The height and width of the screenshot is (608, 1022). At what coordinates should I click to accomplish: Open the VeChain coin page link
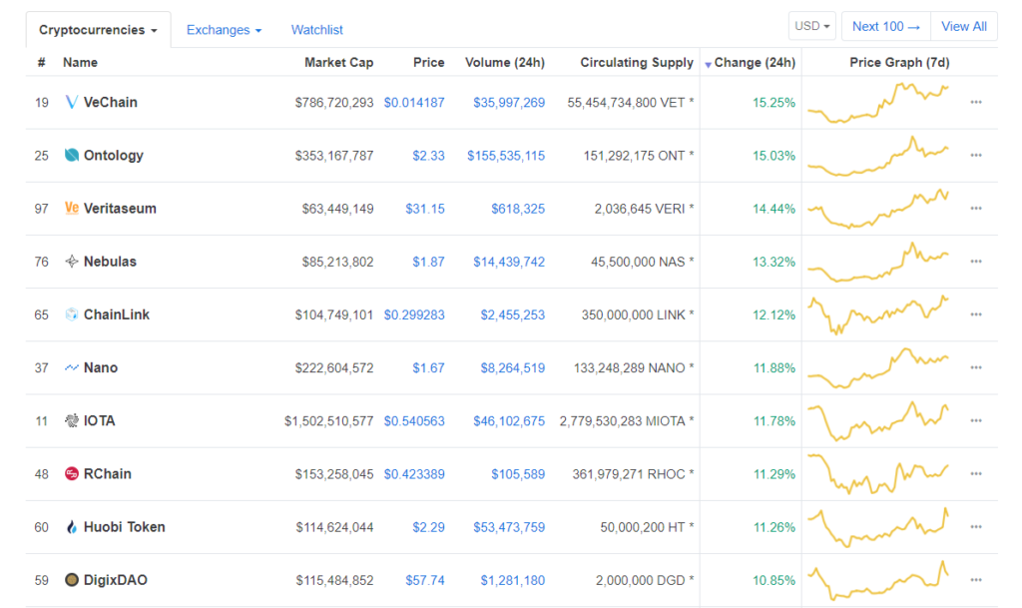pyautogui.click(x=110, y=102)
